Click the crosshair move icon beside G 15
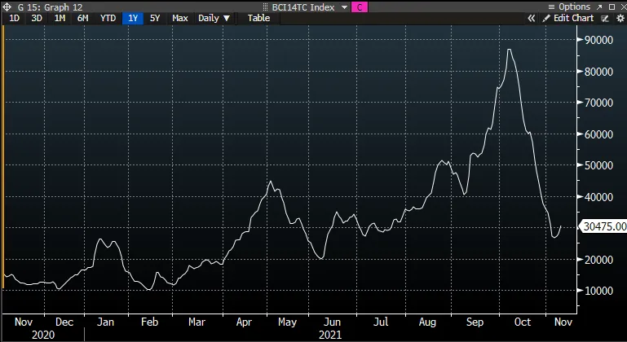Viewport: 627px width, 342px height. point(7,7)
